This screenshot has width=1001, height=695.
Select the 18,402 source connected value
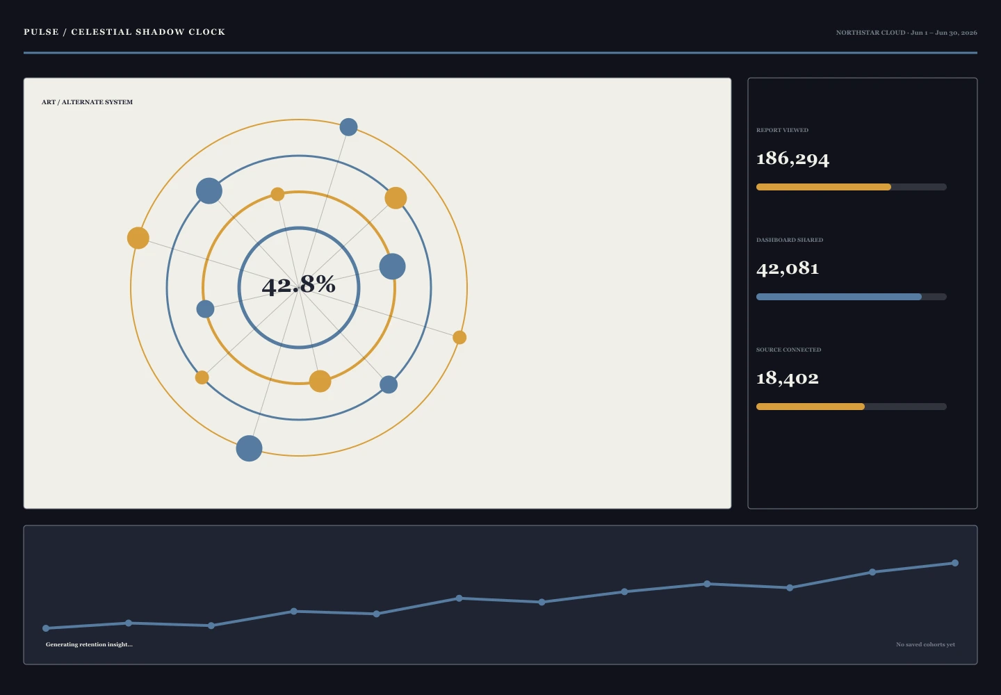pos(788,379)
